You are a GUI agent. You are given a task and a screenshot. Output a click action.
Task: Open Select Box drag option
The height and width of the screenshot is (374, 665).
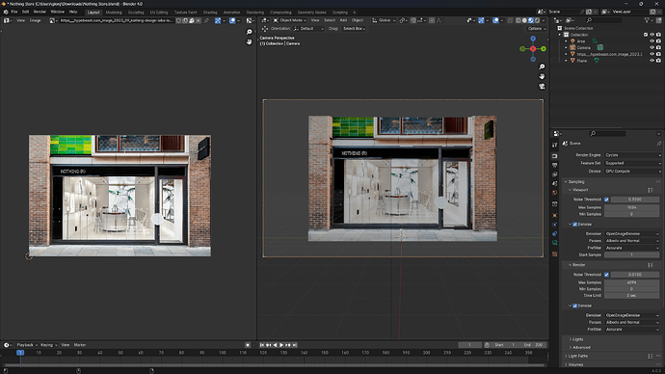[354, 29]
